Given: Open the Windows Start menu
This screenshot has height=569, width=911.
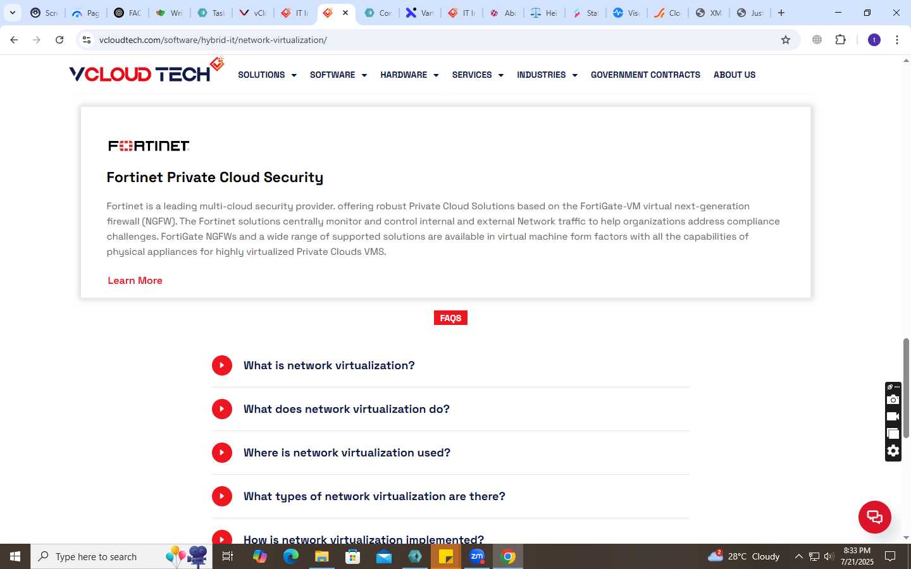Looking at the screenshot, I should (x=15, y=556).
